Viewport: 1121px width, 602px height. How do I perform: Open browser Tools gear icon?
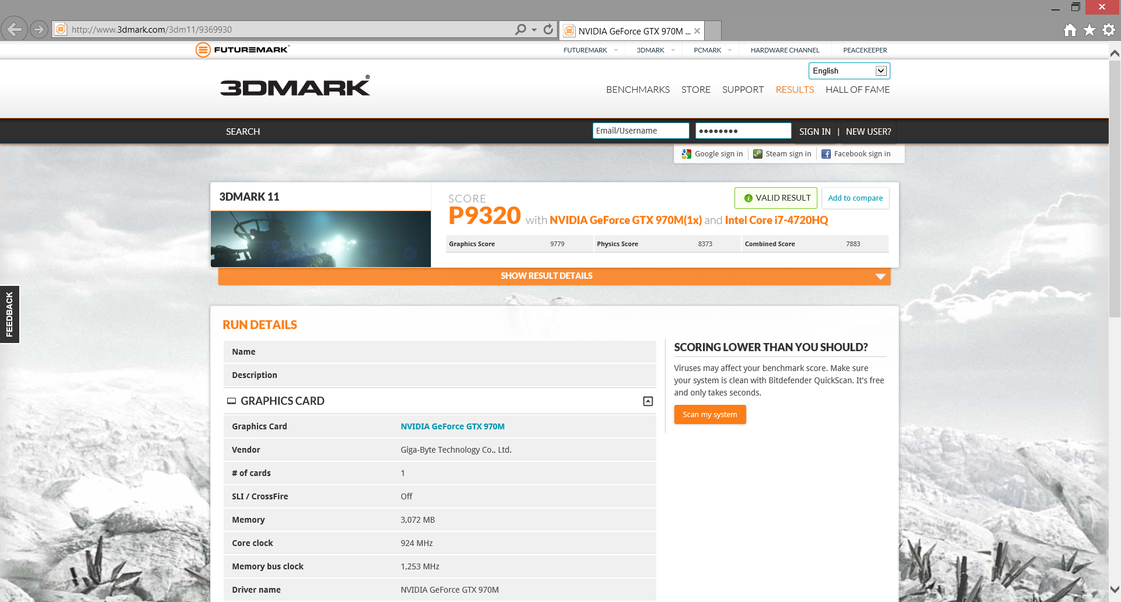pyautogui.click(x=1109, y=30)
